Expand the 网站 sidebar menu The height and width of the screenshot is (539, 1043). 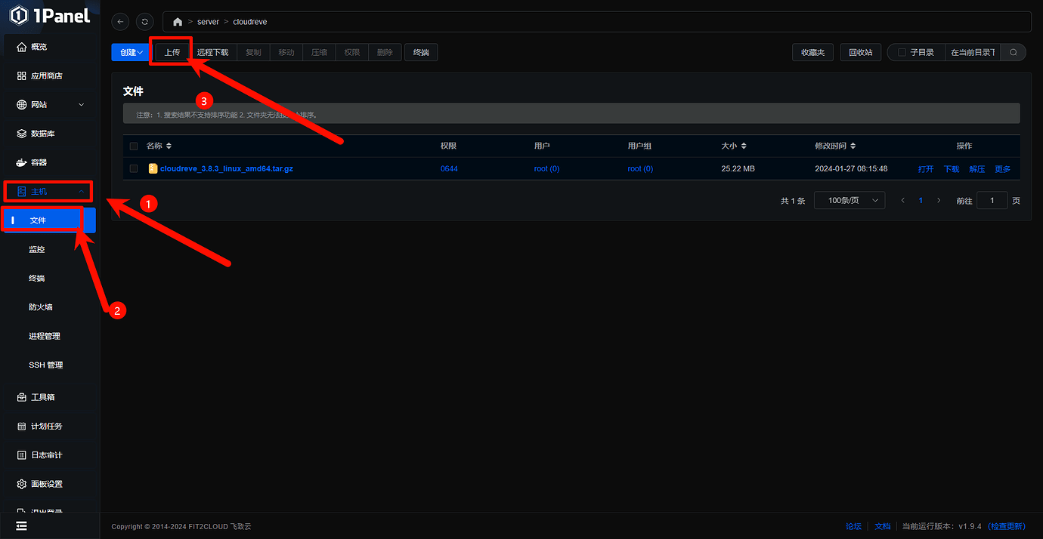pos(50,105)
